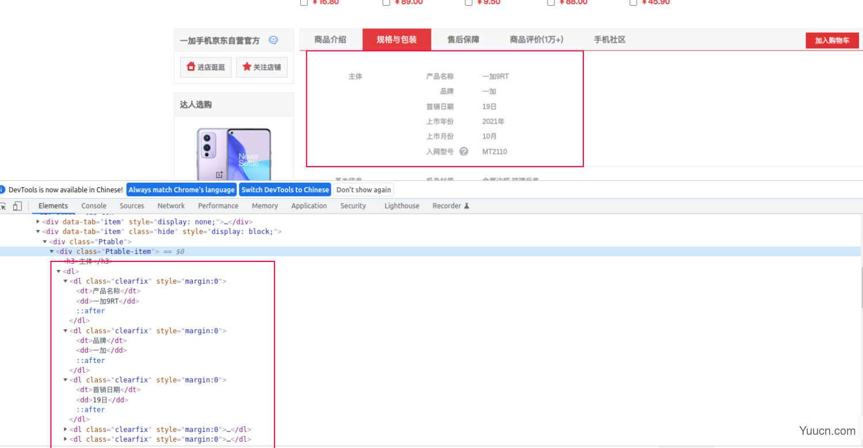Tick the checkbox next to ¥45.90

(633, 2)
